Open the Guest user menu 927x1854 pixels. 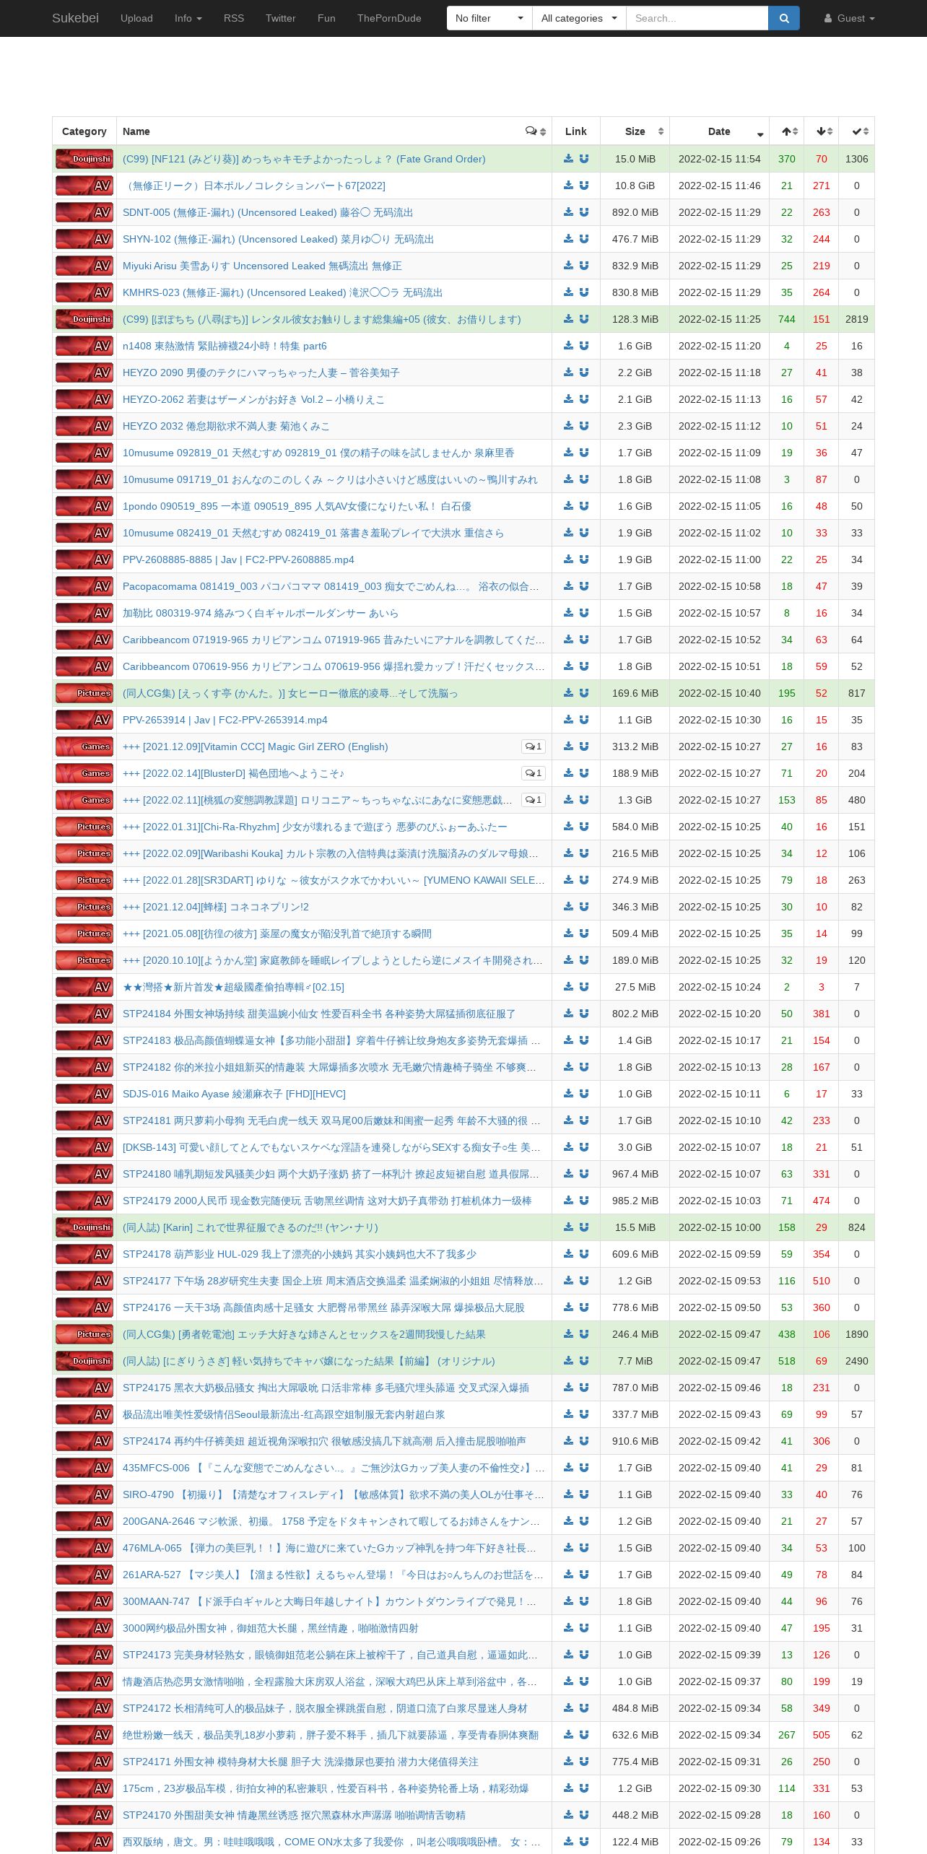pos(850,18)
